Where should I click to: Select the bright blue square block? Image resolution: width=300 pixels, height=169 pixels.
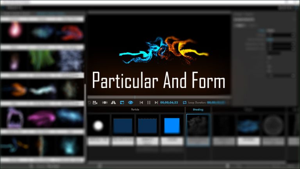click(172, 130)
